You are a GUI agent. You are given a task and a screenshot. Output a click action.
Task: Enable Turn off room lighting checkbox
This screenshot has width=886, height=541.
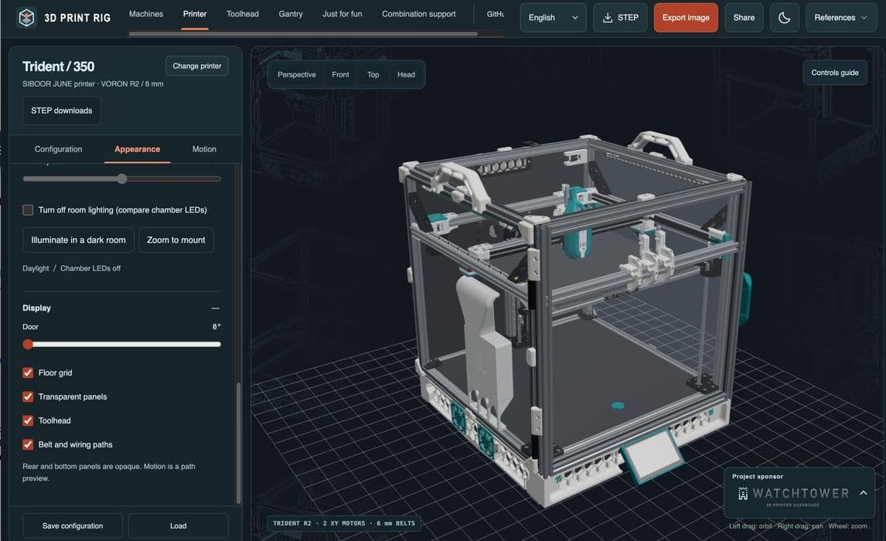click(x=28, y=210)
